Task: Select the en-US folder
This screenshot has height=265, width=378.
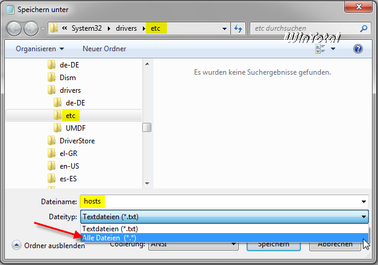Action: [x=69, y=166]
